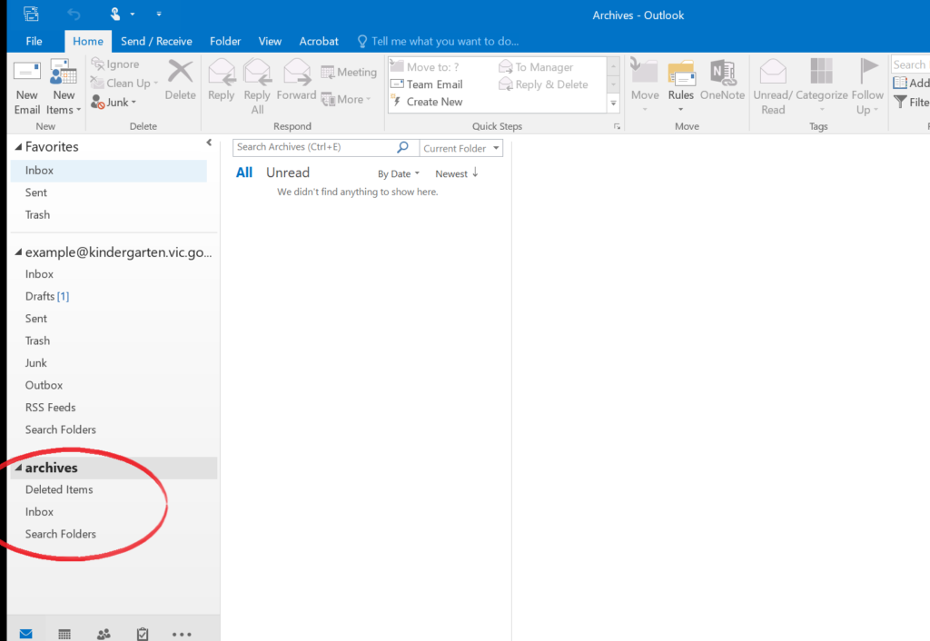Show All messages filter
Screen dimensions: 930x641
pyautogui.click(x=243, y=173)
